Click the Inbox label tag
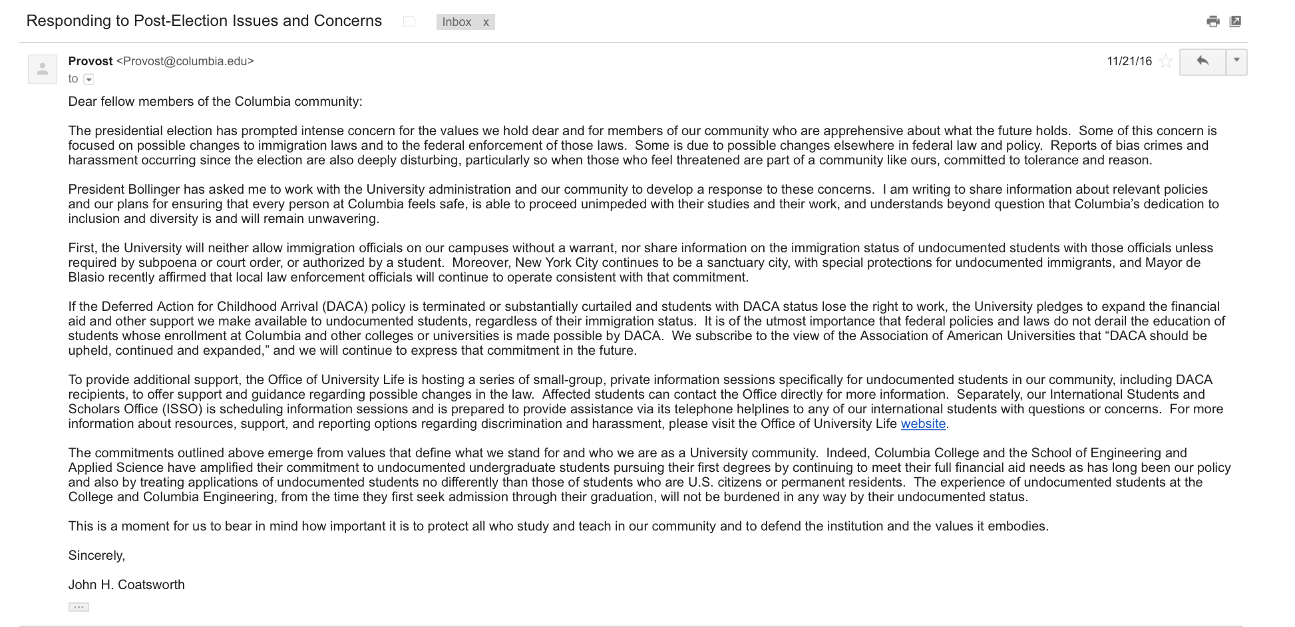The height and width of the screenshot is (627, 1295). (x=457, y=22)
